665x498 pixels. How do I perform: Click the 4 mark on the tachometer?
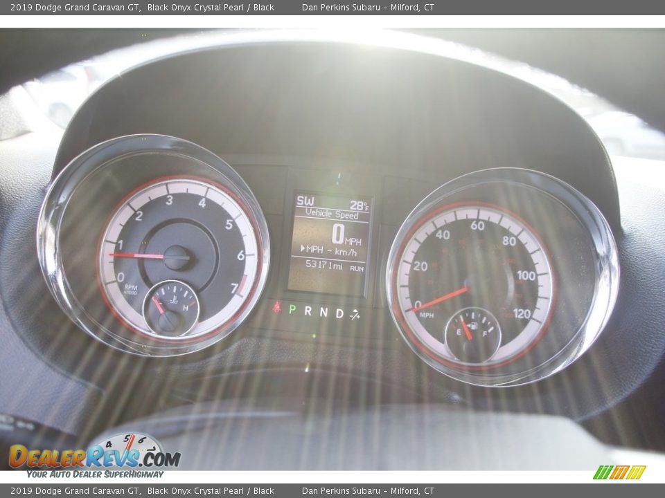(x=202, y=203)
